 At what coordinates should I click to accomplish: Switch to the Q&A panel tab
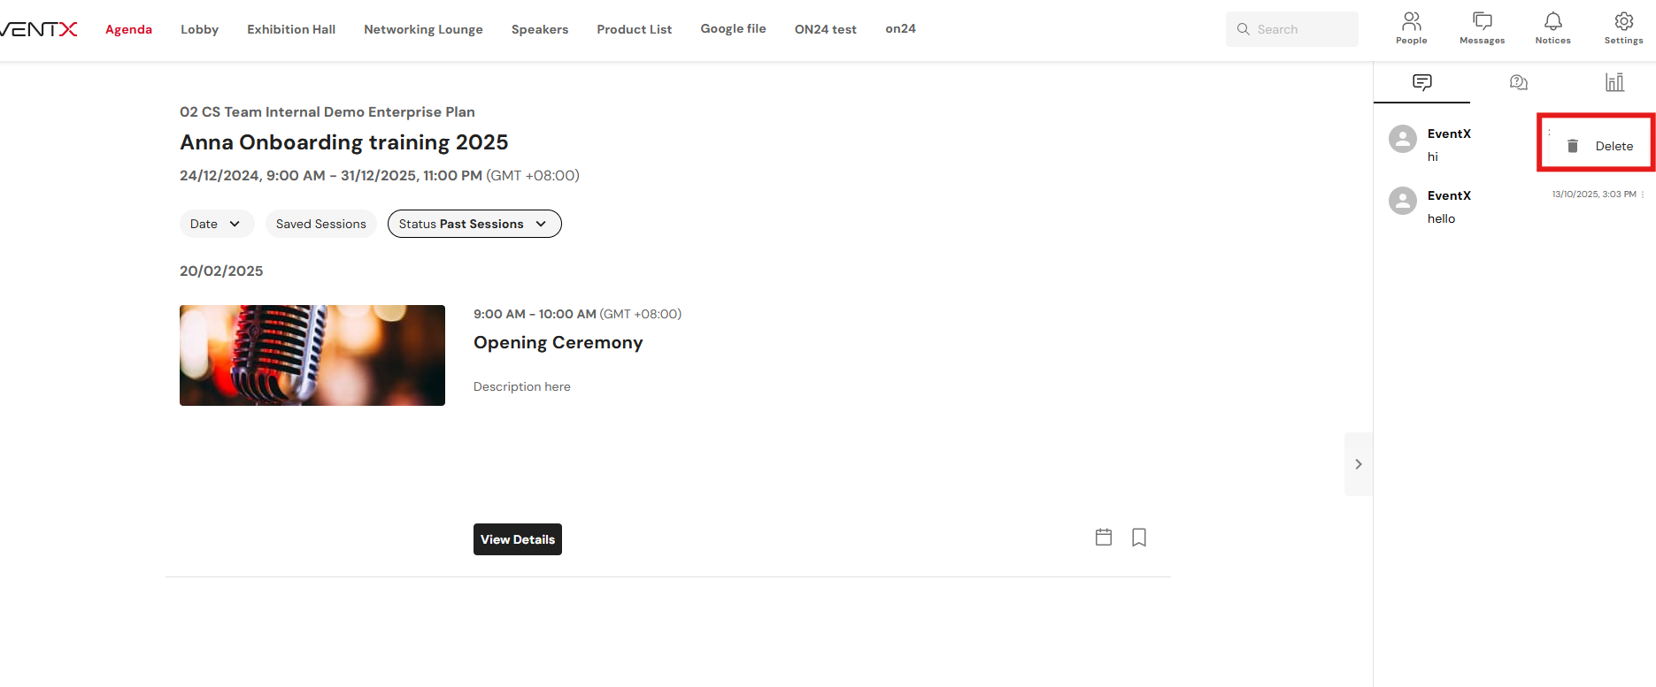[x=1518, y=82]
